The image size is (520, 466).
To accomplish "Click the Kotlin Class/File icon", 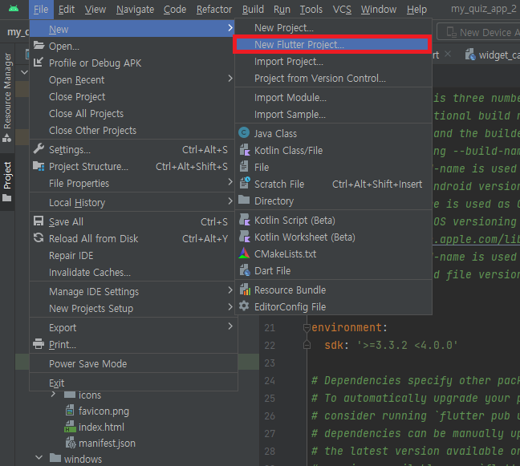I will coord(245,150).
